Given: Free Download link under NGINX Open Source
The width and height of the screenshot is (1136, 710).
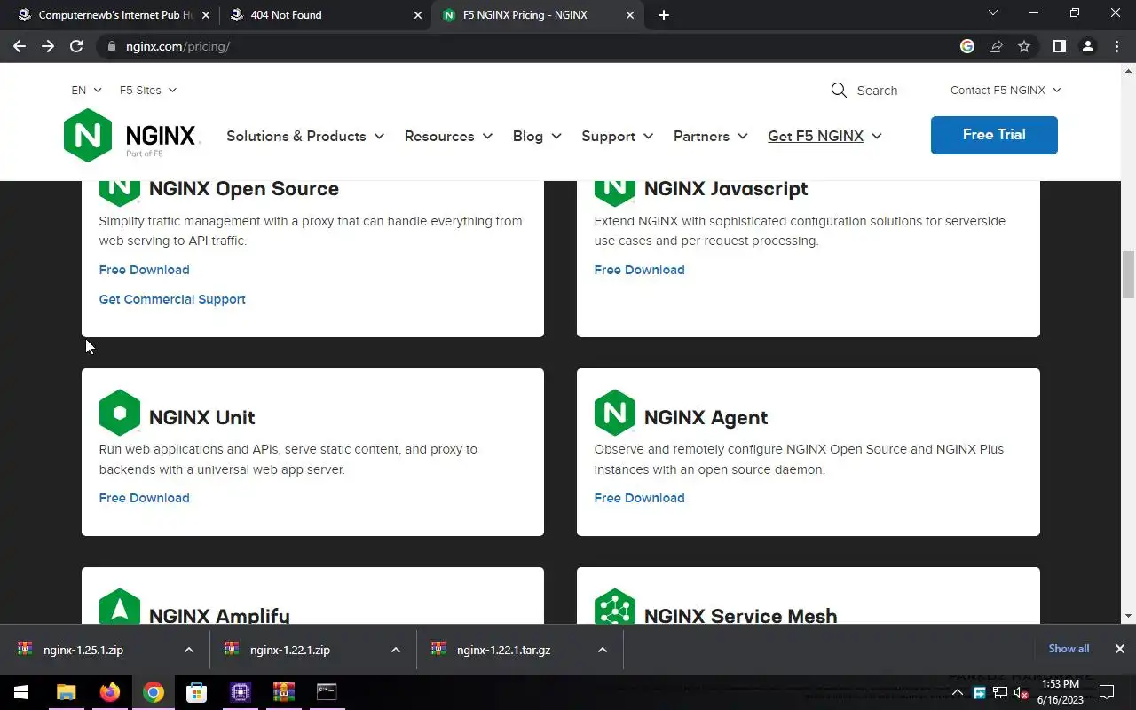Looking at the screenshot, I should click(144, 270).
